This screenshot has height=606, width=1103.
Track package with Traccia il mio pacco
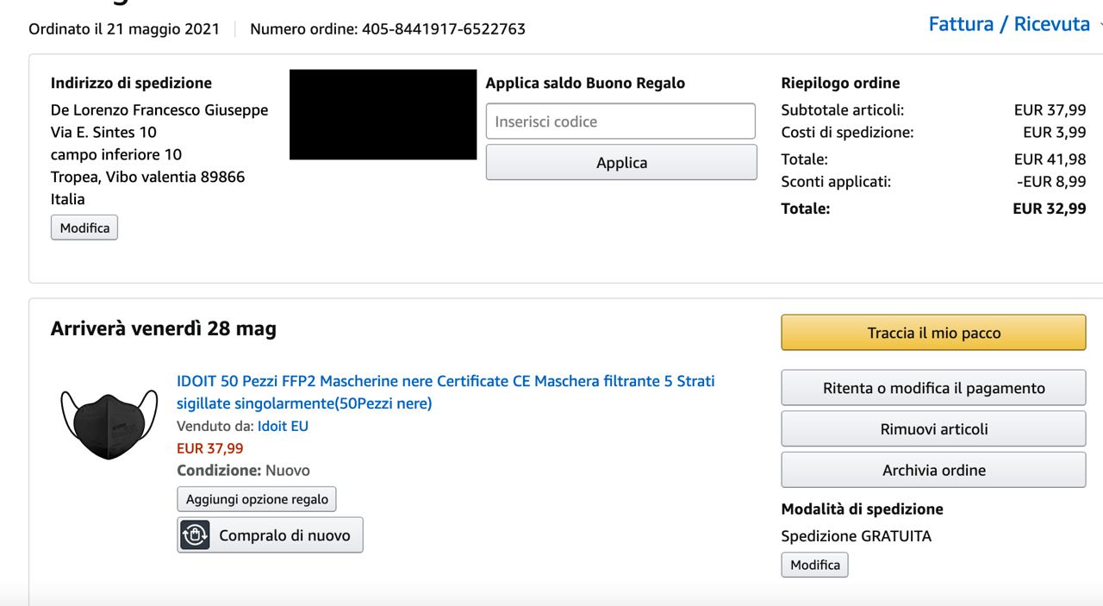click(x=933, y=333)
